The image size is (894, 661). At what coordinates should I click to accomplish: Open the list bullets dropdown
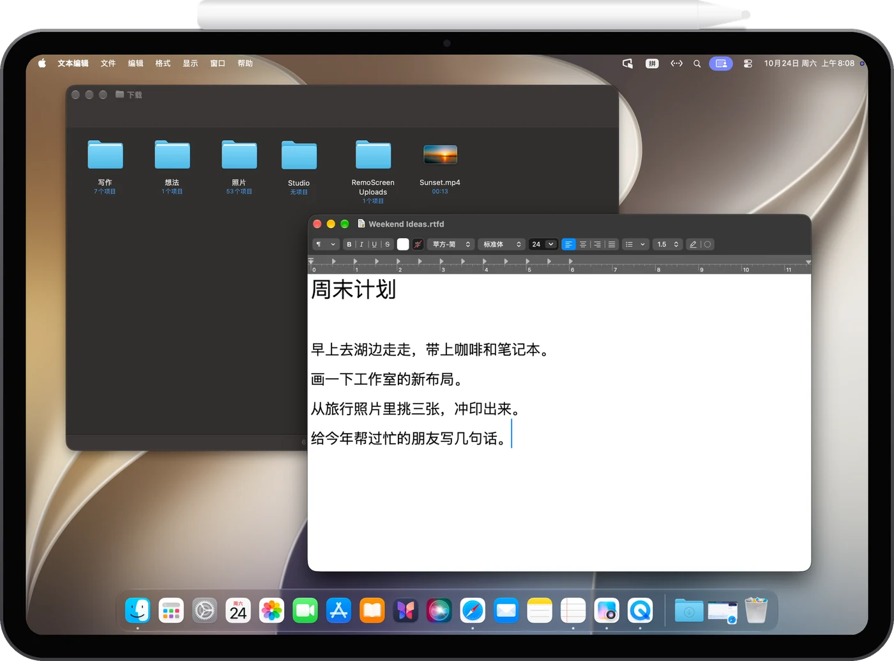[x=635, y=245]
